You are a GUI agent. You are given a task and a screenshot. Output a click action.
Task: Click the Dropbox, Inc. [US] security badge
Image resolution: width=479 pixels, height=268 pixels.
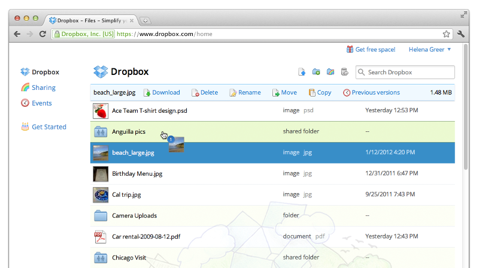(84, 34)
